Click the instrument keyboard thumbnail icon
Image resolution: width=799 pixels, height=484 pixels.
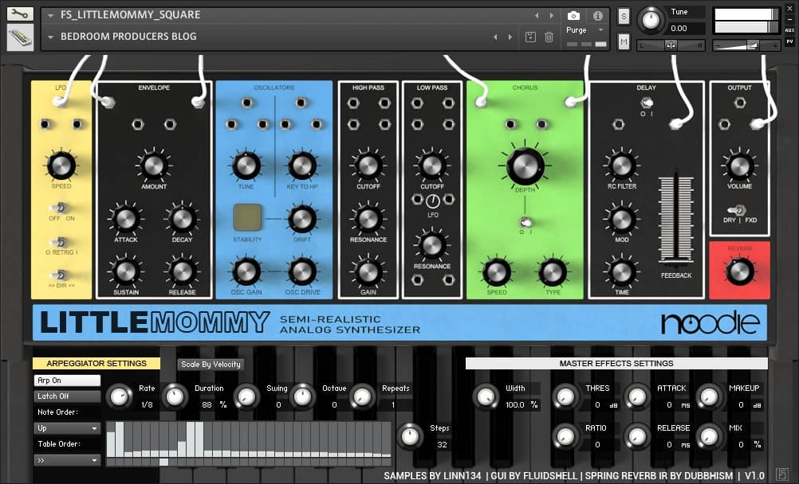click(x=20, y=37)
